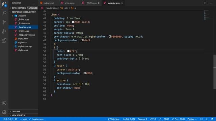Click the unsaved dot on _B&W.scss tab
216x121 pixels.
pos(99,3)
